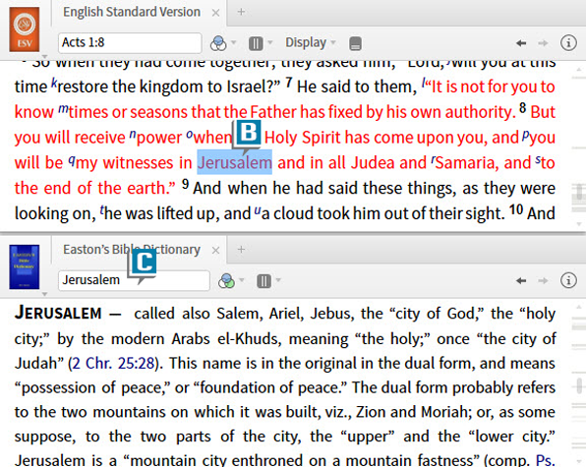586x467 pixels.
Task: Click the highlighted word Jerusalem in Acts
Action: (234, 162)
